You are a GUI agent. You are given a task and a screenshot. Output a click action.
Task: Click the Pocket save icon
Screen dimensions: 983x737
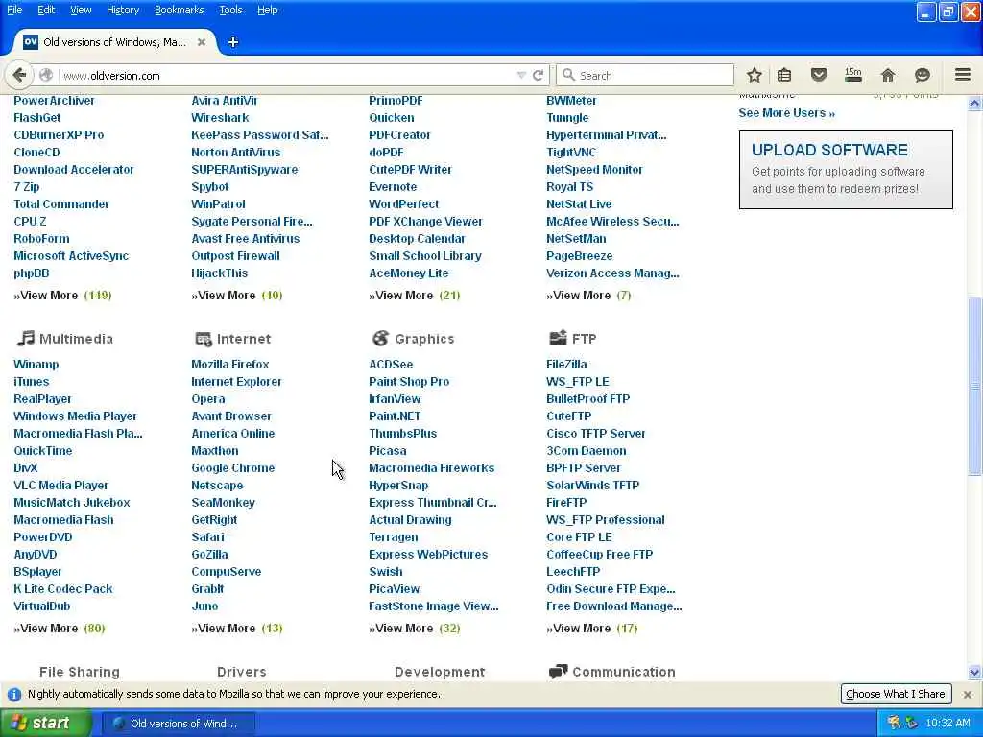[818, 75]
